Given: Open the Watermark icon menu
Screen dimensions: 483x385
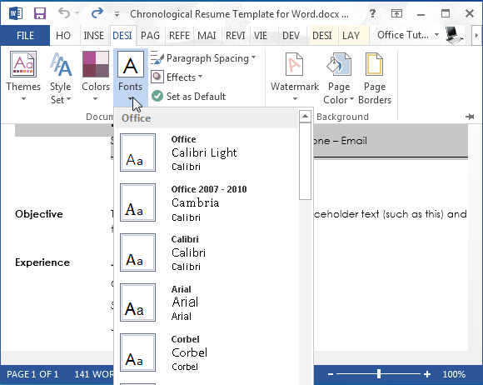Looking at the screenshot, I should [x=294, y=64].
